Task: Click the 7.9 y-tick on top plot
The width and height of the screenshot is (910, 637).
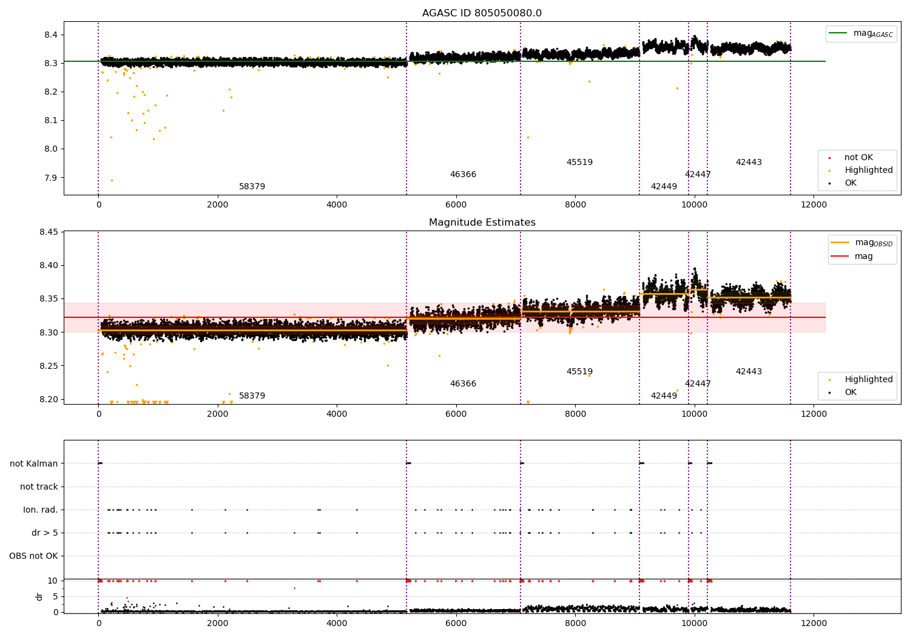Action: pos(51,178)
